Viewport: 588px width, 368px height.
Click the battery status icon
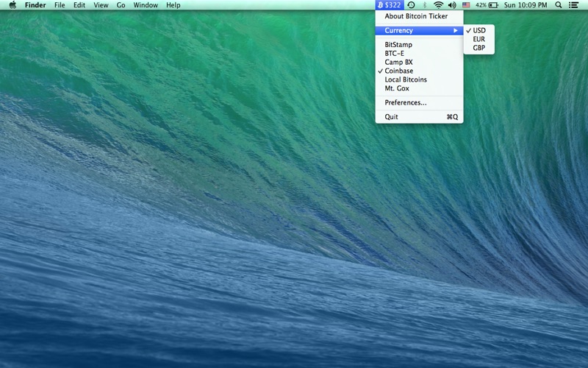click(x=492, y=5)
